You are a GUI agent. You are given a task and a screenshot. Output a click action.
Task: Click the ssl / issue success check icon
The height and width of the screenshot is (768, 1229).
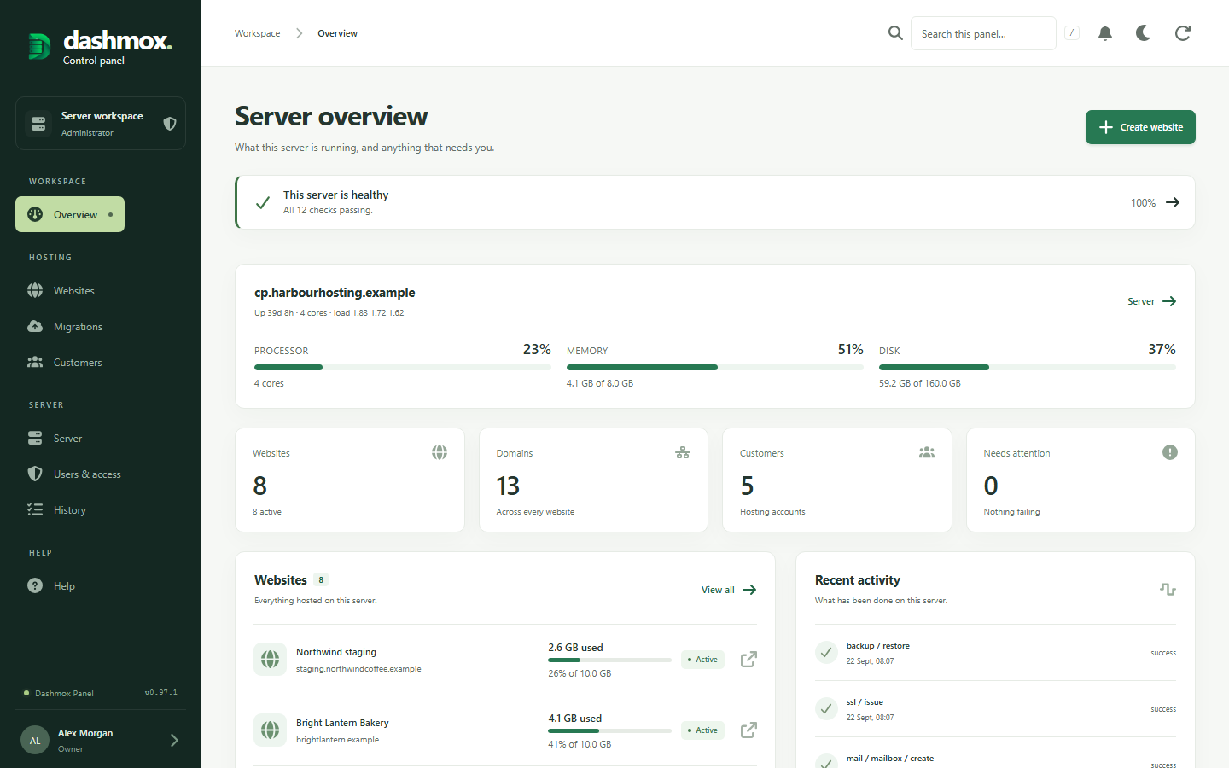pos(826,709)
